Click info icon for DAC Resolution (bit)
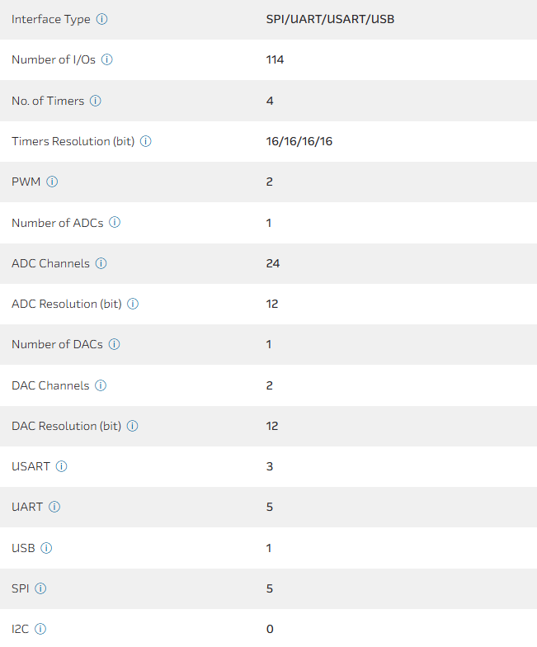Image resolution: width=537 pixels, height=647 pixels. [x=132, y=426]
